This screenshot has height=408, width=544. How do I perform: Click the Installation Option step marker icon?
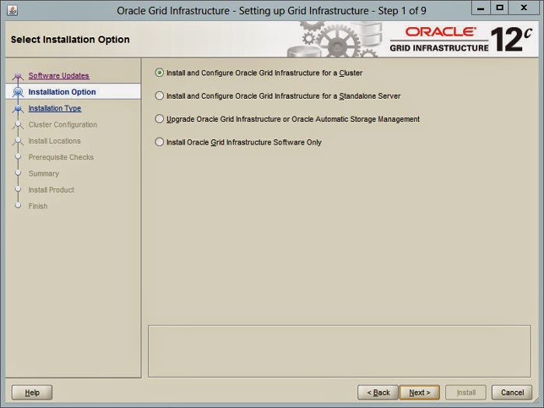18,92
